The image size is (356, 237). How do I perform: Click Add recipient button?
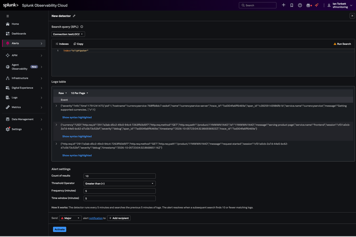(x=119, y=218)
